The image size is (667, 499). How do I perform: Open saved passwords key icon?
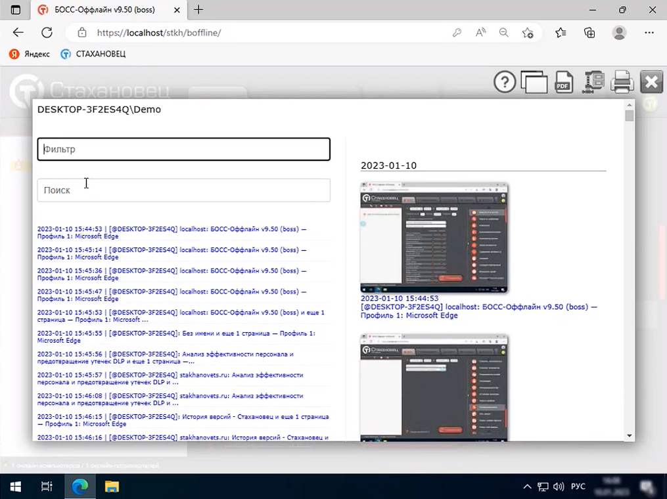pyautogui.click(x=457, y=33)
